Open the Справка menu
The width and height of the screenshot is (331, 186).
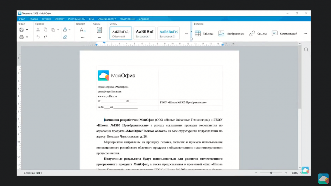click(x=144, y=19)
